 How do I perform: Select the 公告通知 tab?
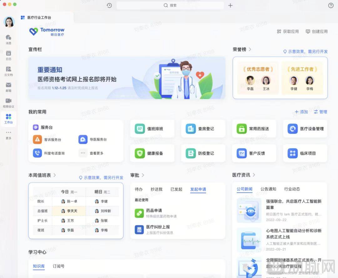tap(268, 189)
